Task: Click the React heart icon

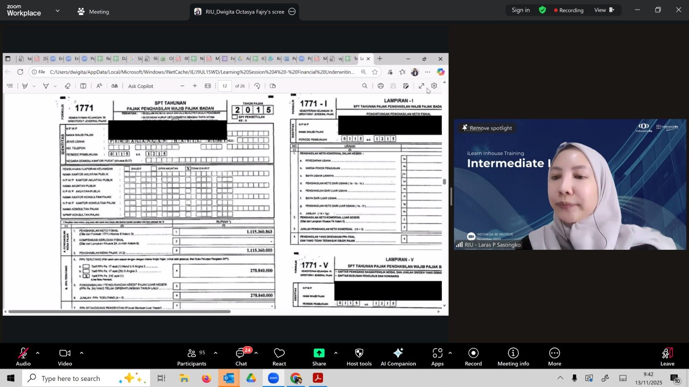Action: point(279,357)
